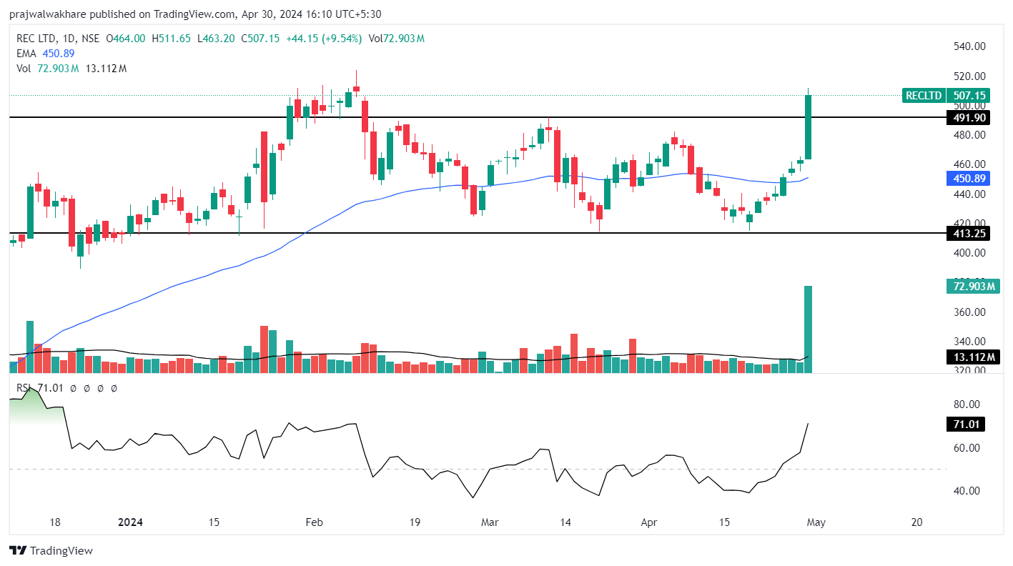1013x566 pixels.
Task: Click the 340.00 price axis label
Action: pos(969,342)
